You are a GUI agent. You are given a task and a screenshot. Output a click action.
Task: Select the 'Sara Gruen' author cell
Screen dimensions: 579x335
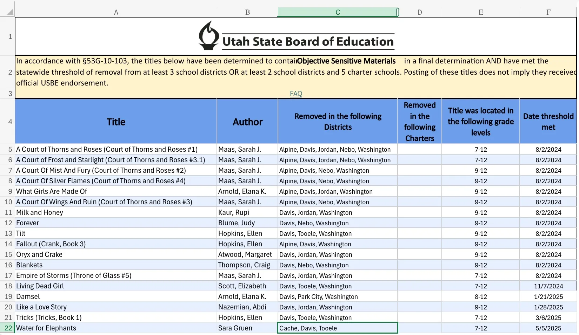coord(247,328)
